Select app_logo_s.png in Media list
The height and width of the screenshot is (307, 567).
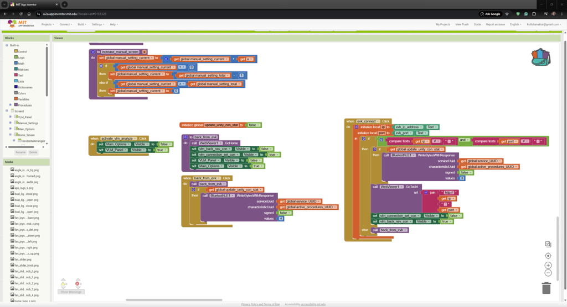[x=24, y=188]
